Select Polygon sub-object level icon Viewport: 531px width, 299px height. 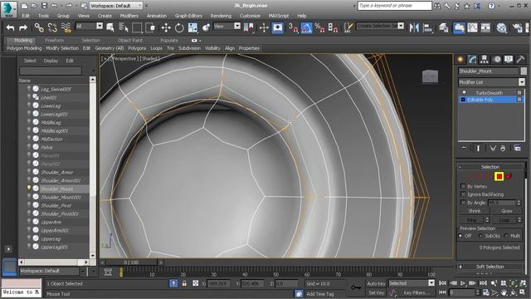[499, 176]
